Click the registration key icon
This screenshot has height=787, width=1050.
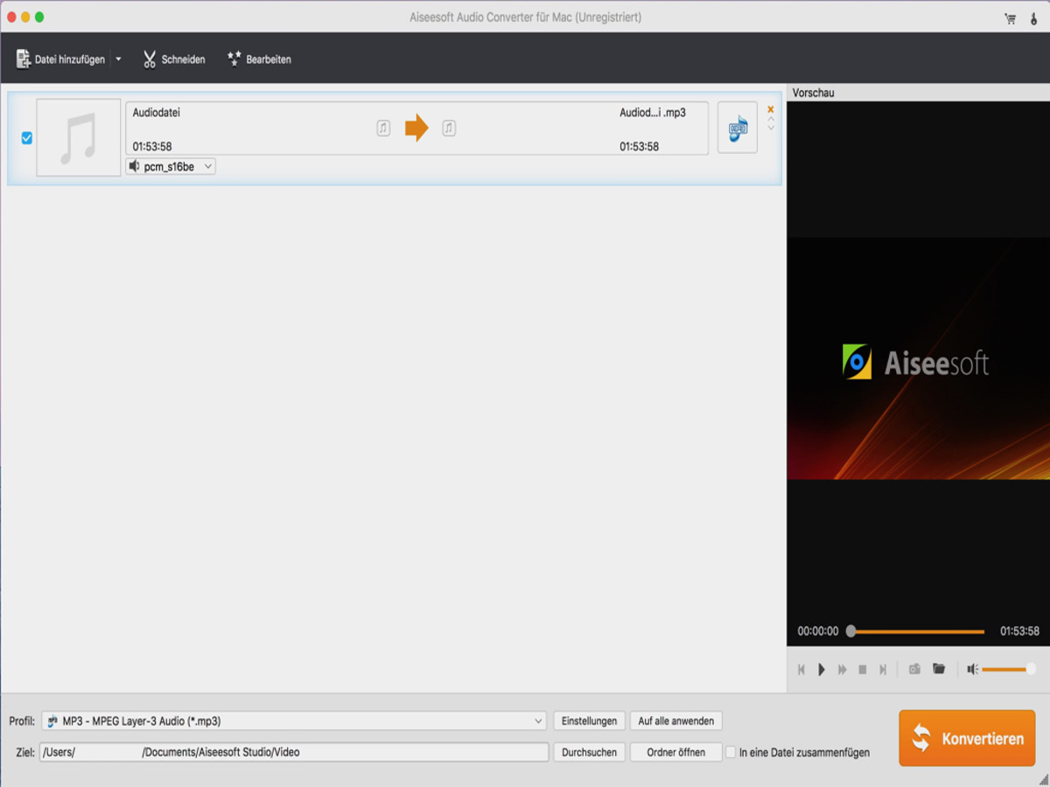click(1032, 17)
